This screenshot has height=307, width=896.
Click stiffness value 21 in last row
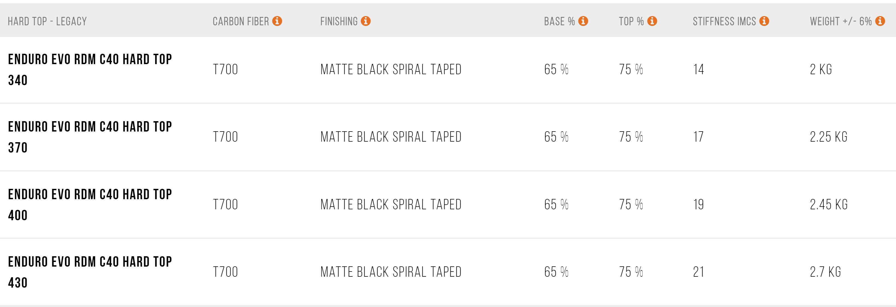click(x=698, y=272)
